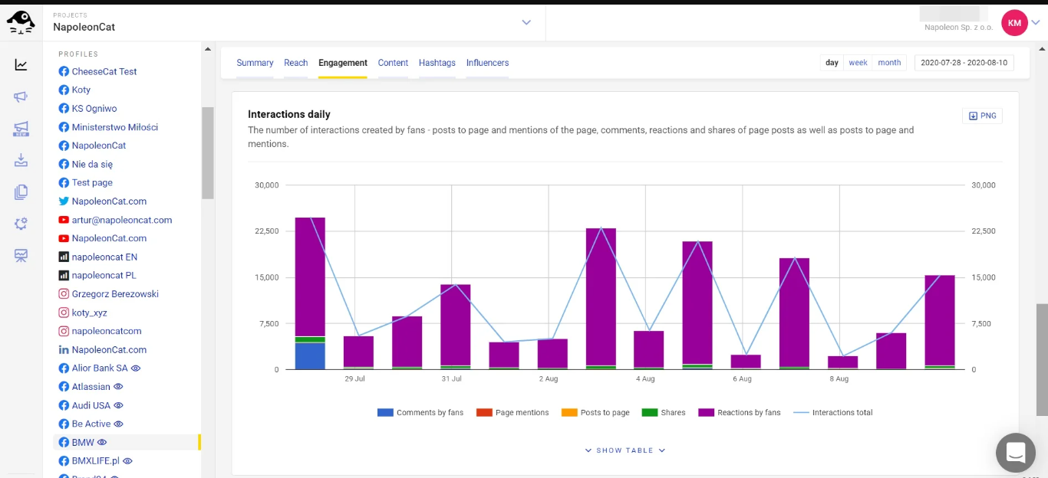Switch to the Reach tab
The width and height of the screenshot is (1048, 478).
295,63
